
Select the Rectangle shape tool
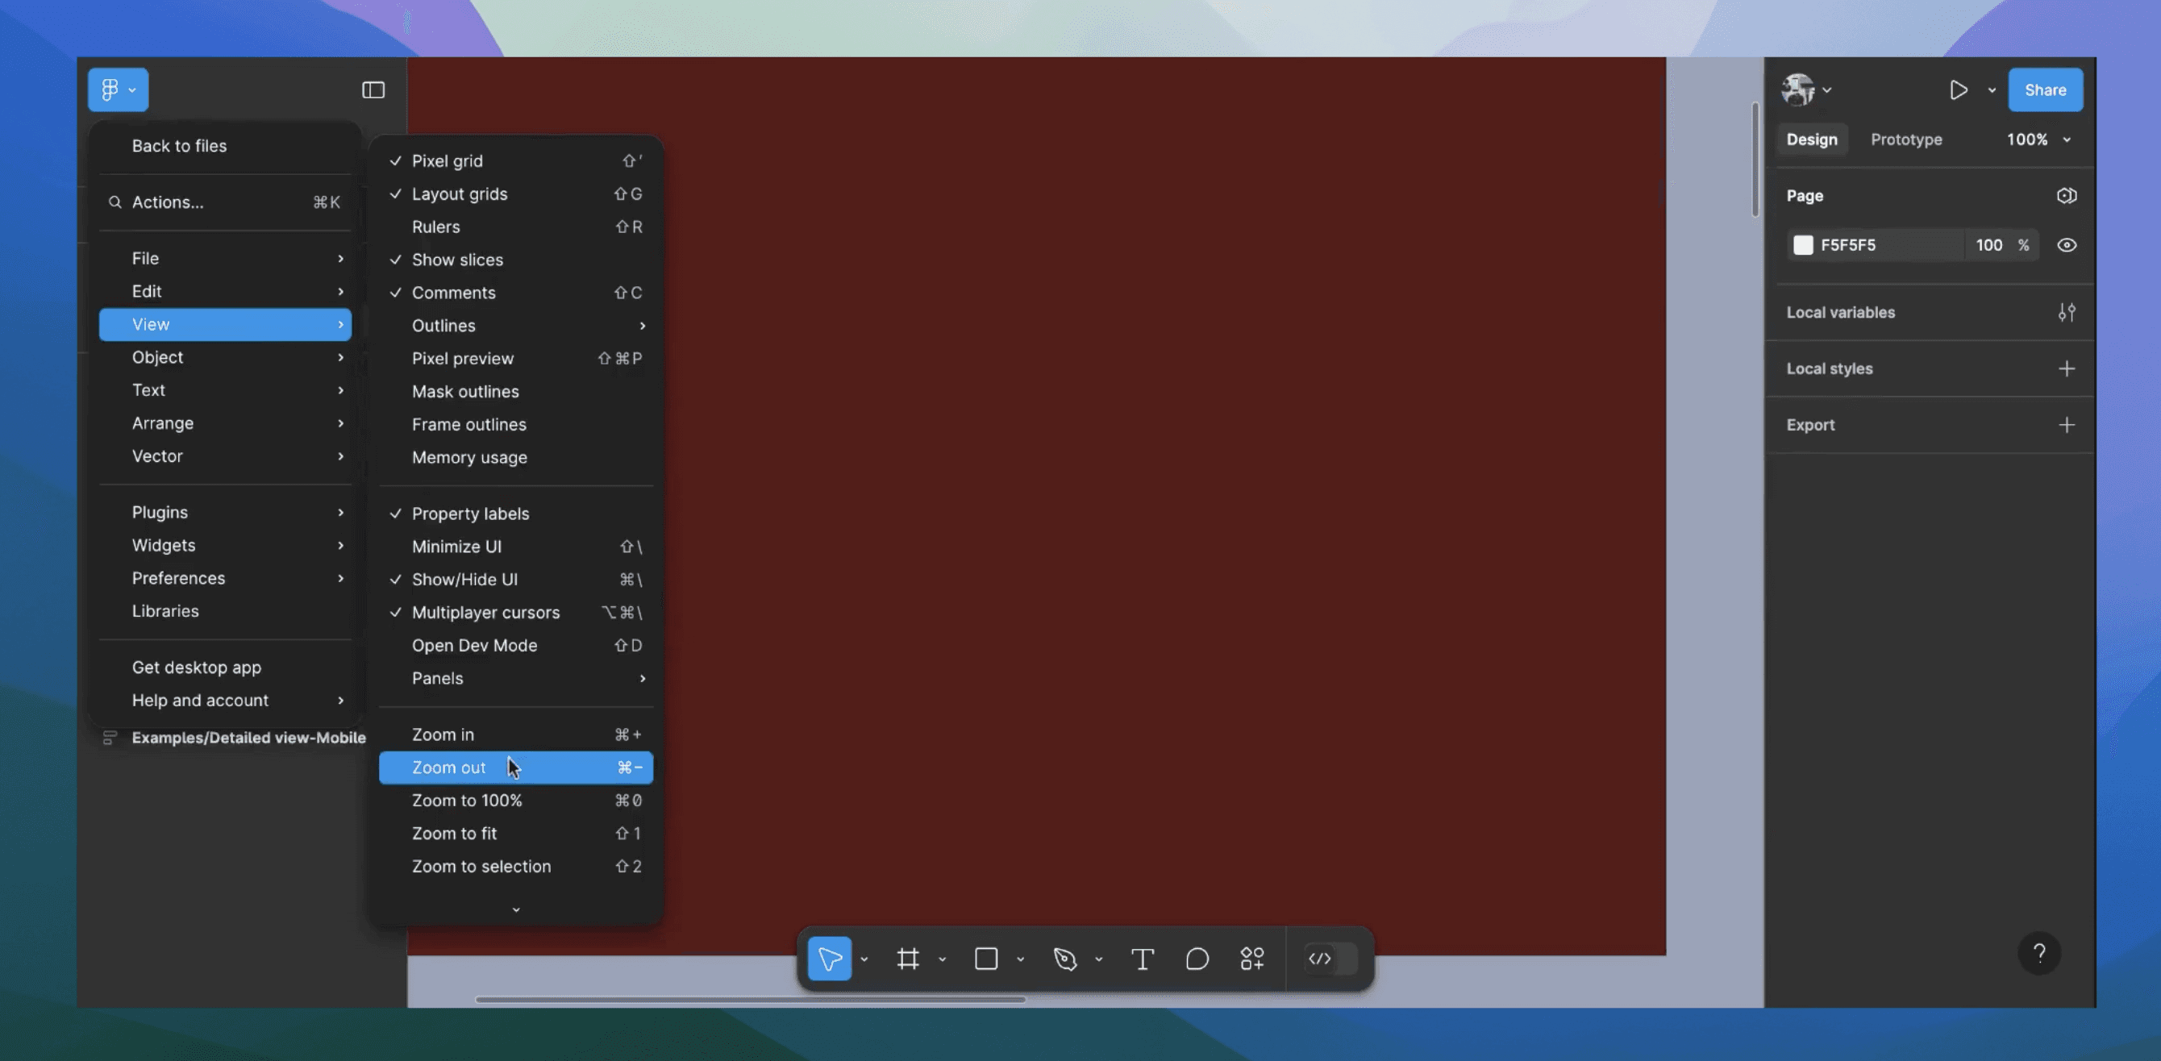click(x=985, y=959)
